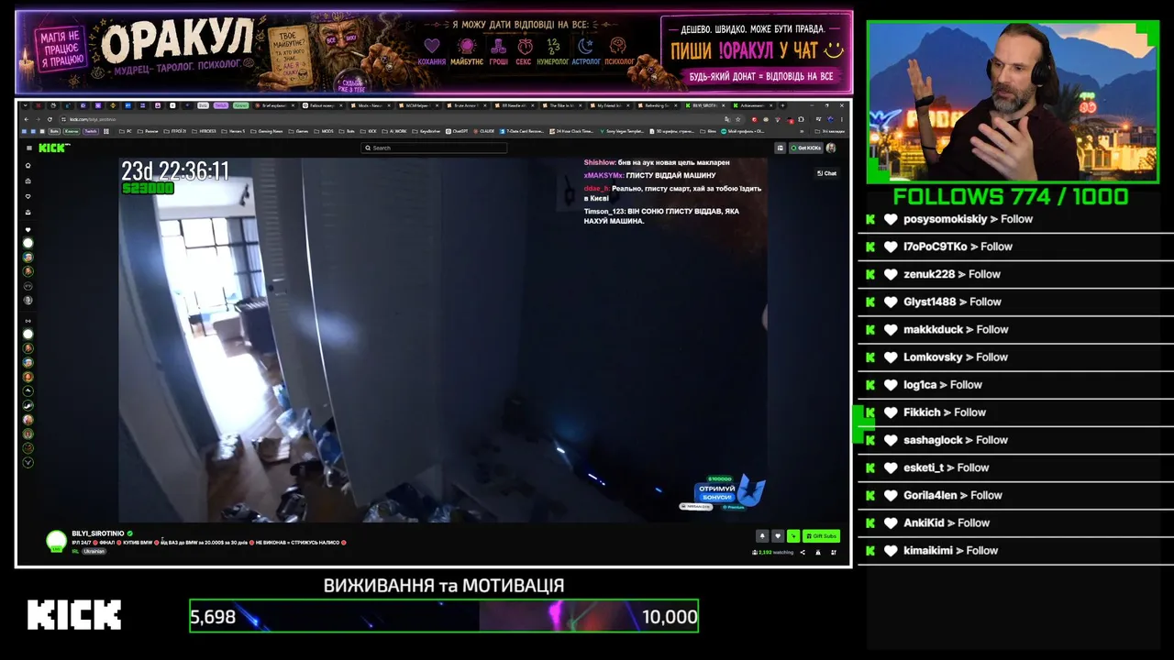Open Browse icon in Kick sidebar
Screen dimensions: 1174x660
coord(28,181)
